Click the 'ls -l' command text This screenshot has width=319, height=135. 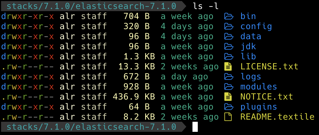tap(206, 6)
